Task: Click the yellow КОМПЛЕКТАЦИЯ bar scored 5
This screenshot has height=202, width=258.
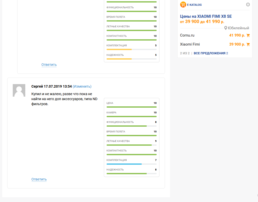Action: [131, 49]
